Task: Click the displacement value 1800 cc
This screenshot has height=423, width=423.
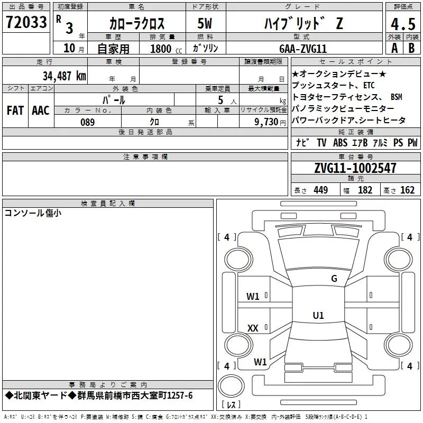Action: [166, 49]
